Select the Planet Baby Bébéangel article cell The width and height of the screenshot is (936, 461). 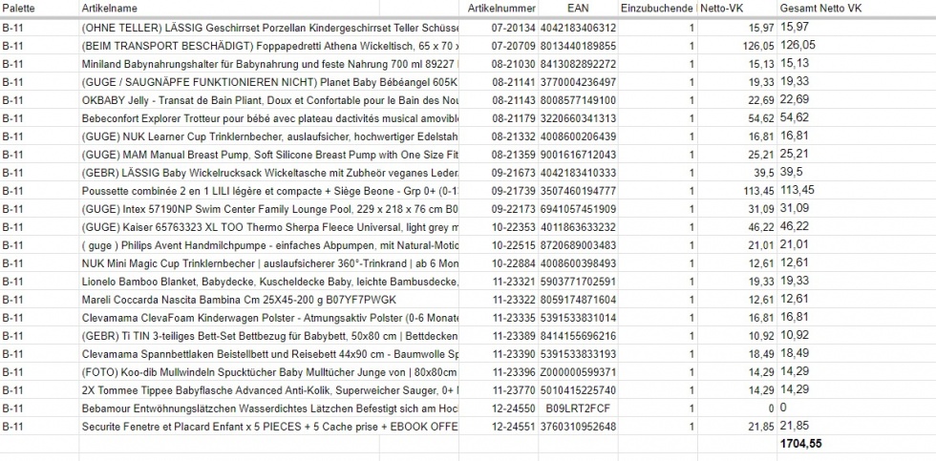tap(269, 82)
